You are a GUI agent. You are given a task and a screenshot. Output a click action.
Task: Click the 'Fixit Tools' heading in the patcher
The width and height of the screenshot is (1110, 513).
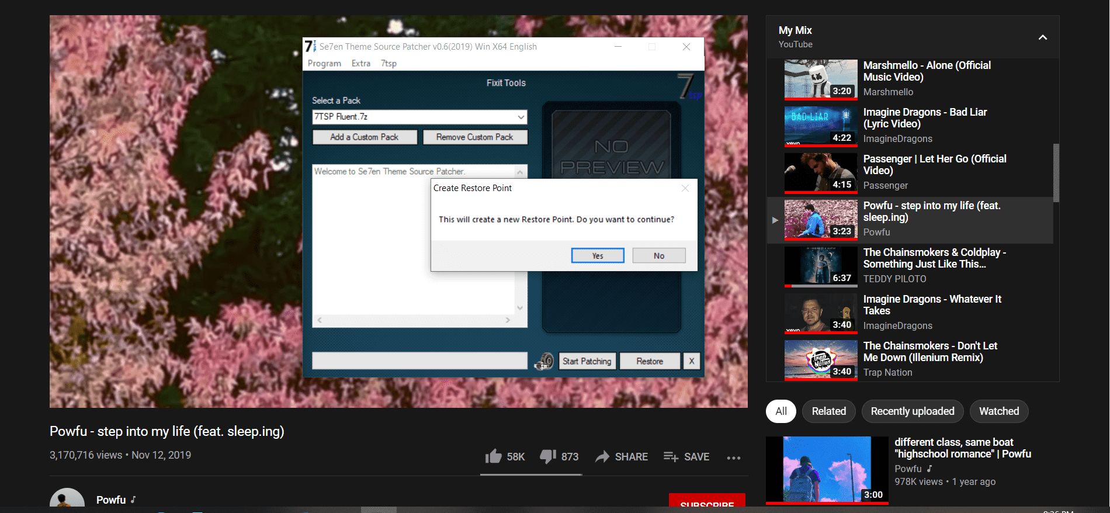pos(506,83)
